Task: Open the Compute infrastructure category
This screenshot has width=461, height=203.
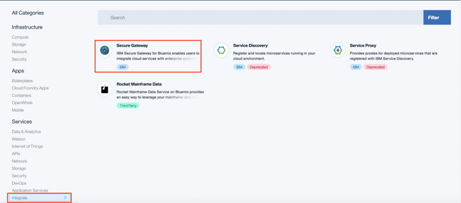Action: 20,37
